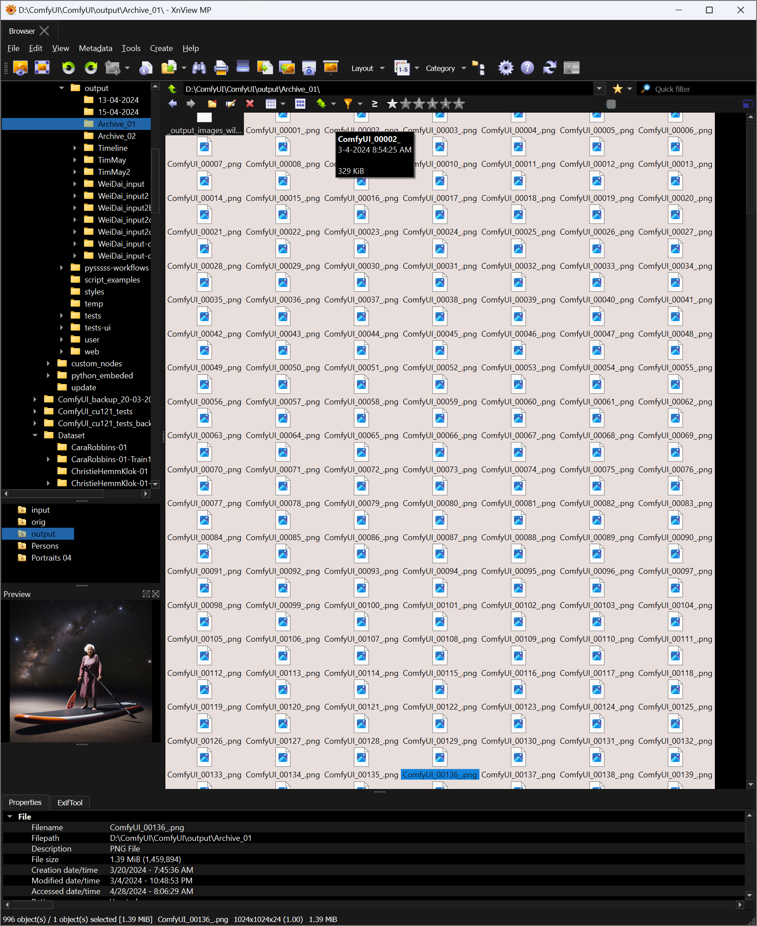Open the viewer mode toolbar icon

[20, 68]
